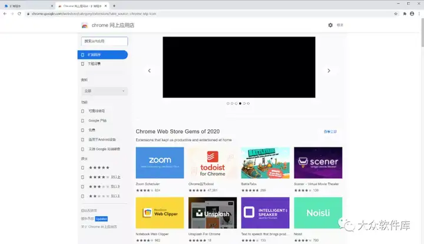Screen dimensions: 424x244
Task: Open the Notebook Web Clipper tile
Action: point(160,213)
